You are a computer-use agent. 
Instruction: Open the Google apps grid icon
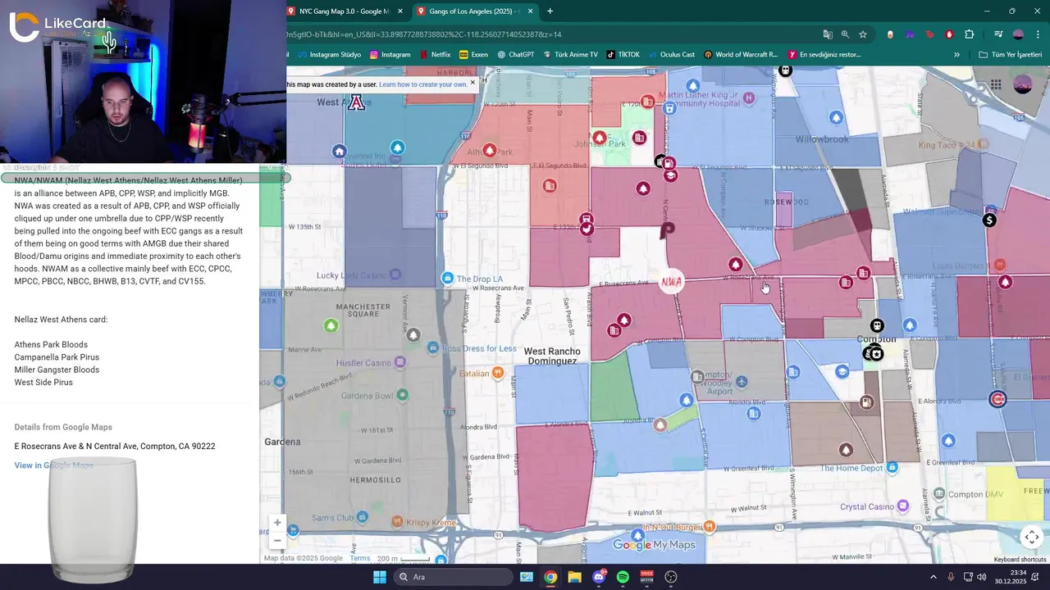pos(995,84)
